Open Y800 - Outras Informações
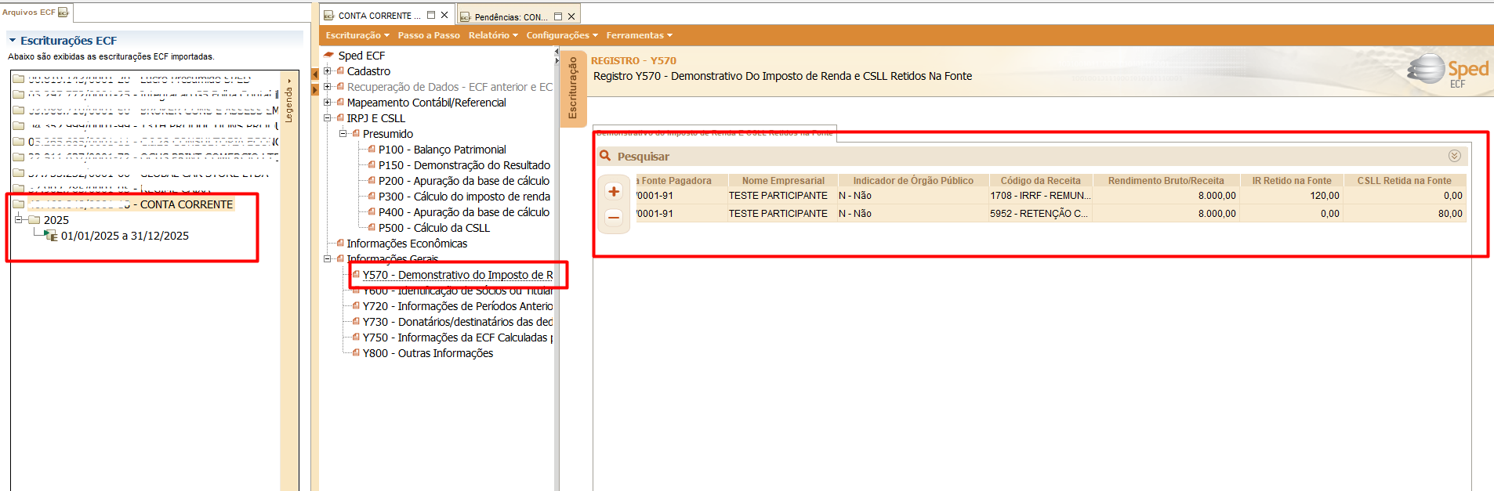Screen dimensions: 1494x491 point(428,353)
